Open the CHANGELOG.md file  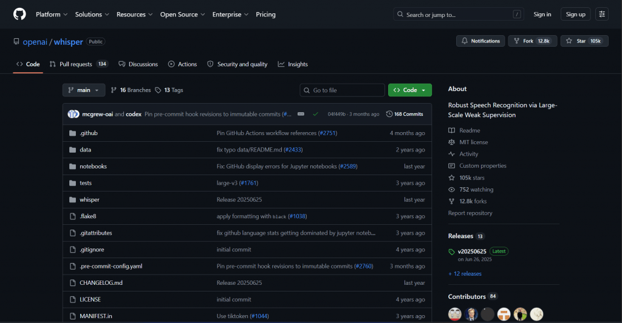coord(101,282)
